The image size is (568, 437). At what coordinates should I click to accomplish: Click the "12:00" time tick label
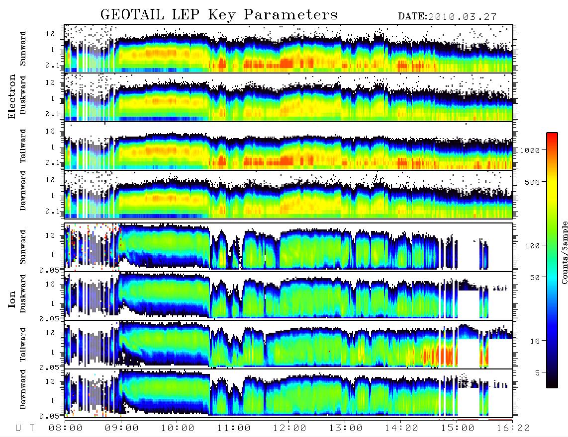click(289, 429)
